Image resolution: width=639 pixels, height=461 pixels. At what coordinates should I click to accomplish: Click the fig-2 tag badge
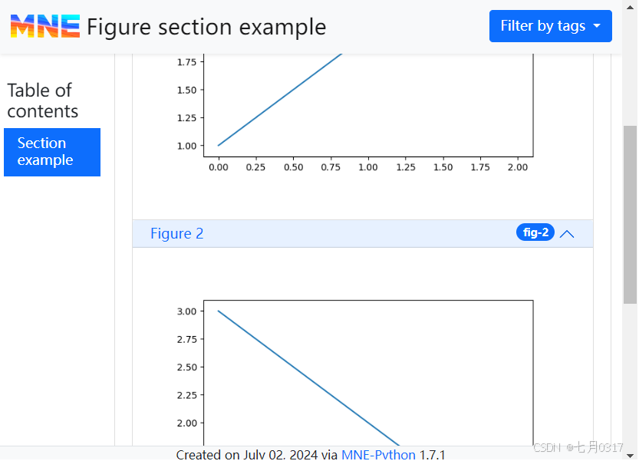[535, 232]
